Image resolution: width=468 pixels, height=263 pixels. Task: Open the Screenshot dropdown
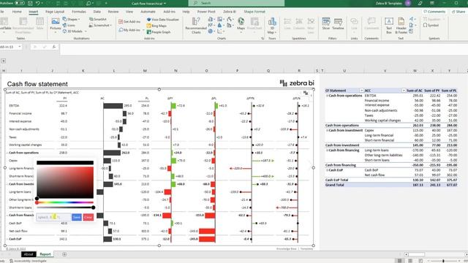click(x=100, y=26)
